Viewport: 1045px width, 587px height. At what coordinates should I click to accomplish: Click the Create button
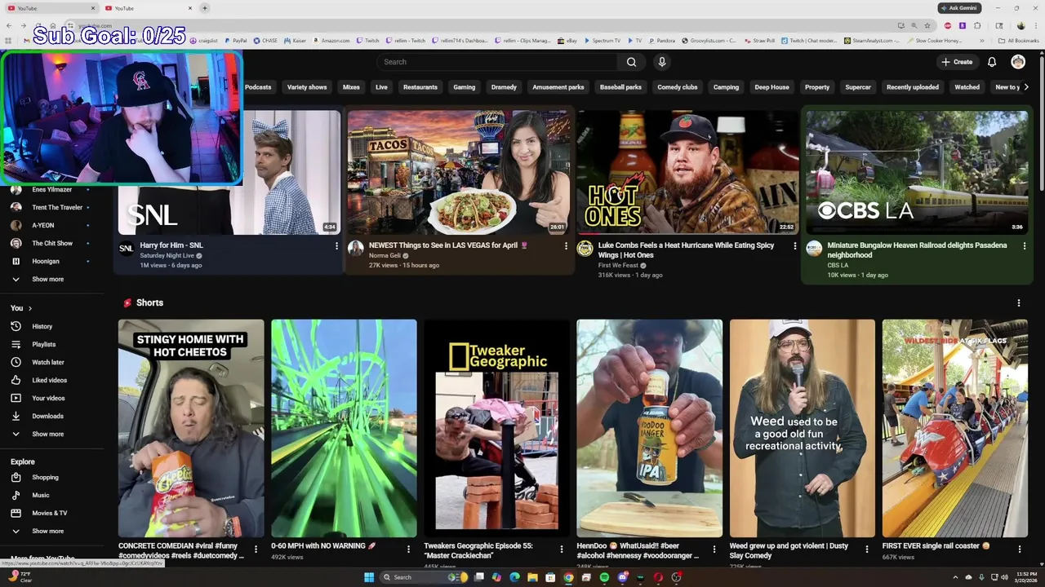(957, 62)
